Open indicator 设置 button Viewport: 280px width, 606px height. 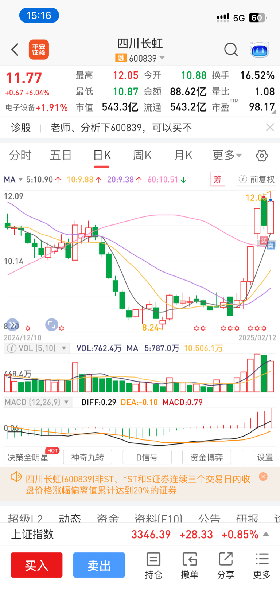point(265,457)
